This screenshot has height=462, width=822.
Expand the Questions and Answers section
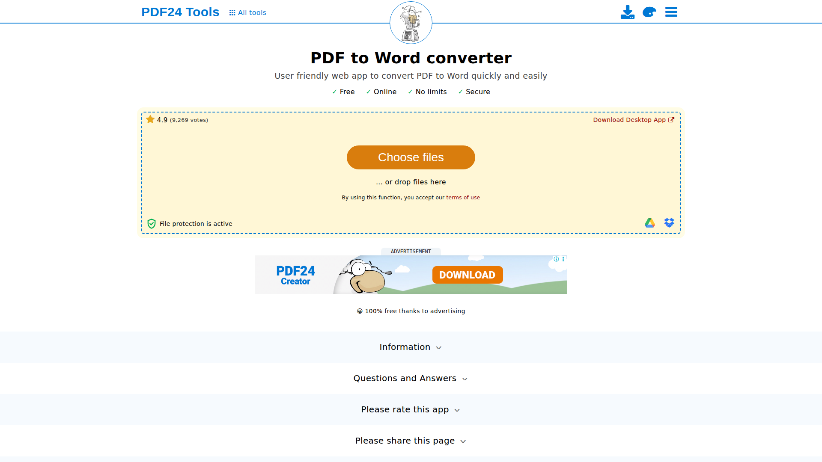410,378
